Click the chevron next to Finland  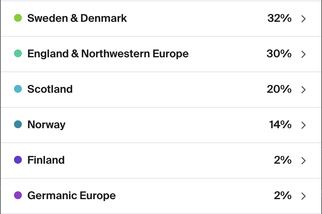click(303, 161)
